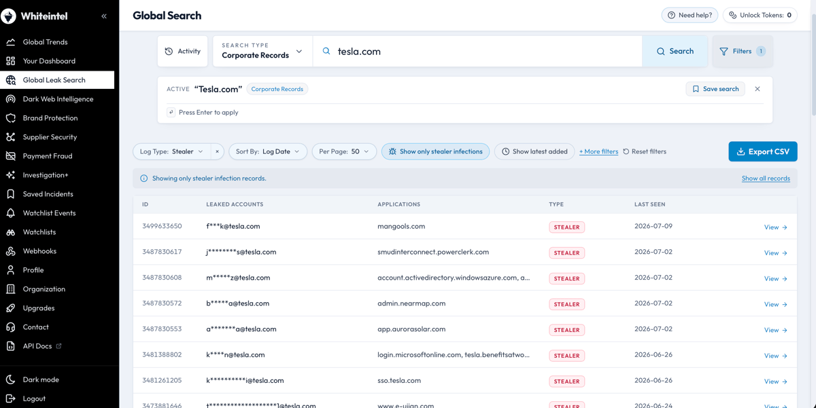Open Dark Web Intelligence

point(57,99)
